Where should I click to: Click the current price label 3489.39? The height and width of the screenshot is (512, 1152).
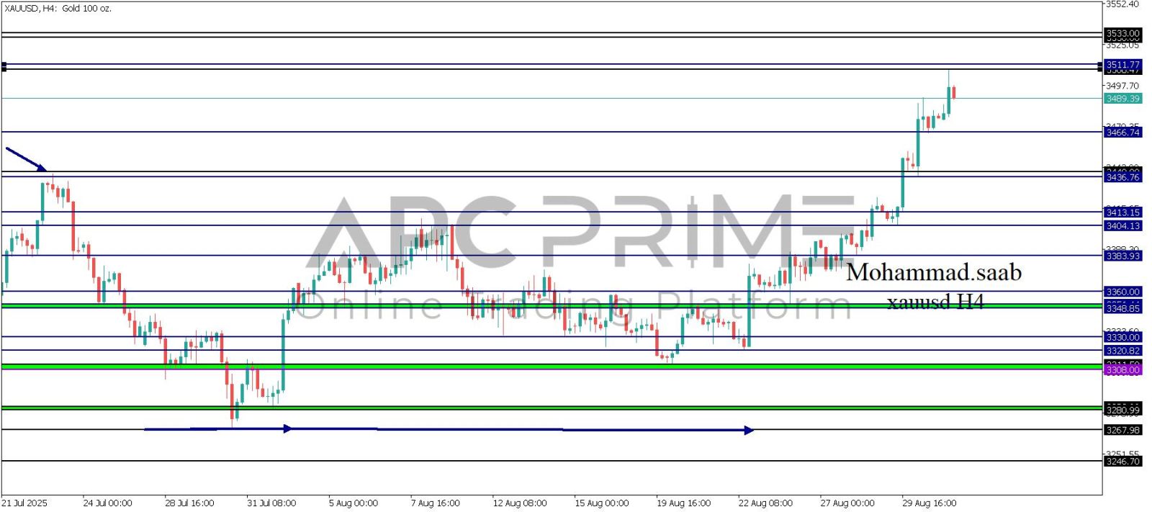point(1122,99)
